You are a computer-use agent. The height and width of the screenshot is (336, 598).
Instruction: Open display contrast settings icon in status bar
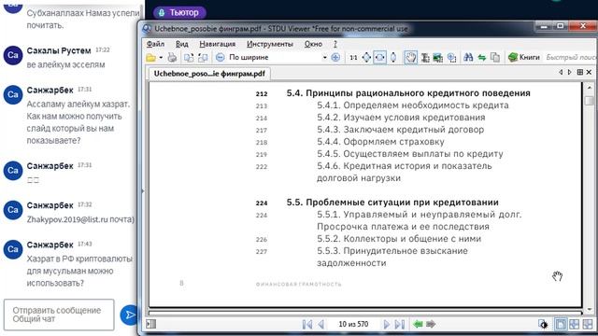click(543, 324)
